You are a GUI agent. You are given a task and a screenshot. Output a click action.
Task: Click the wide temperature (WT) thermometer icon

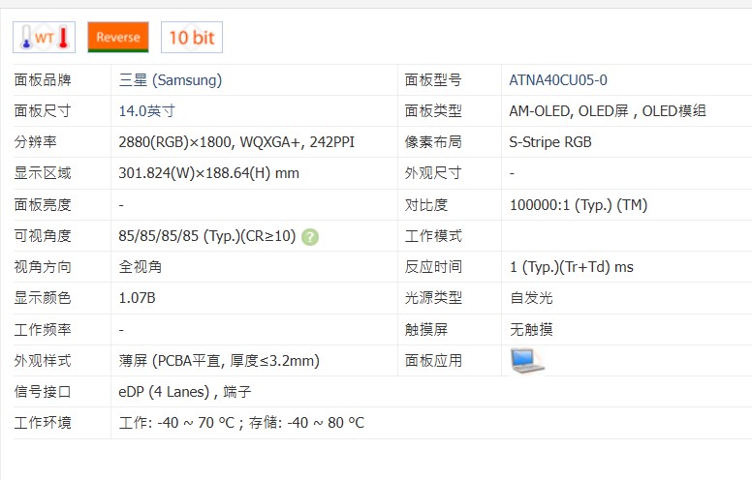pyautogui.click(x=44, y=38)
